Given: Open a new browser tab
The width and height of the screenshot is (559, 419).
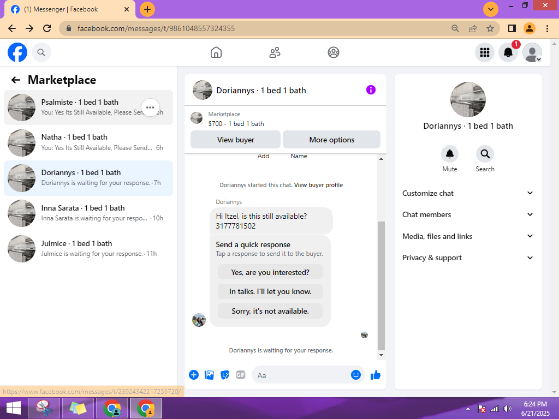Looking at the screenshot, I should pos(147,9).
